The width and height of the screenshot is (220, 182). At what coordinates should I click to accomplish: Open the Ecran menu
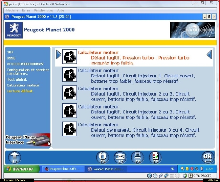point(26,10)
